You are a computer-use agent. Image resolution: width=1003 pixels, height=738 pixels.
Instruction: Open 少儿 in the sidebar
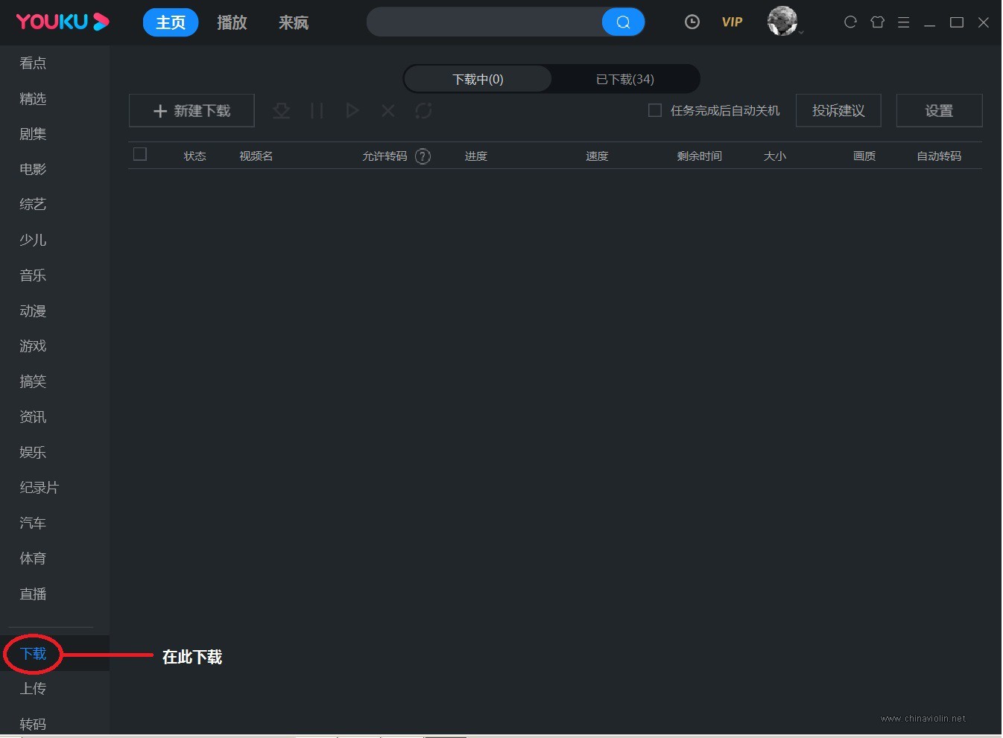(x=33, y=240)
